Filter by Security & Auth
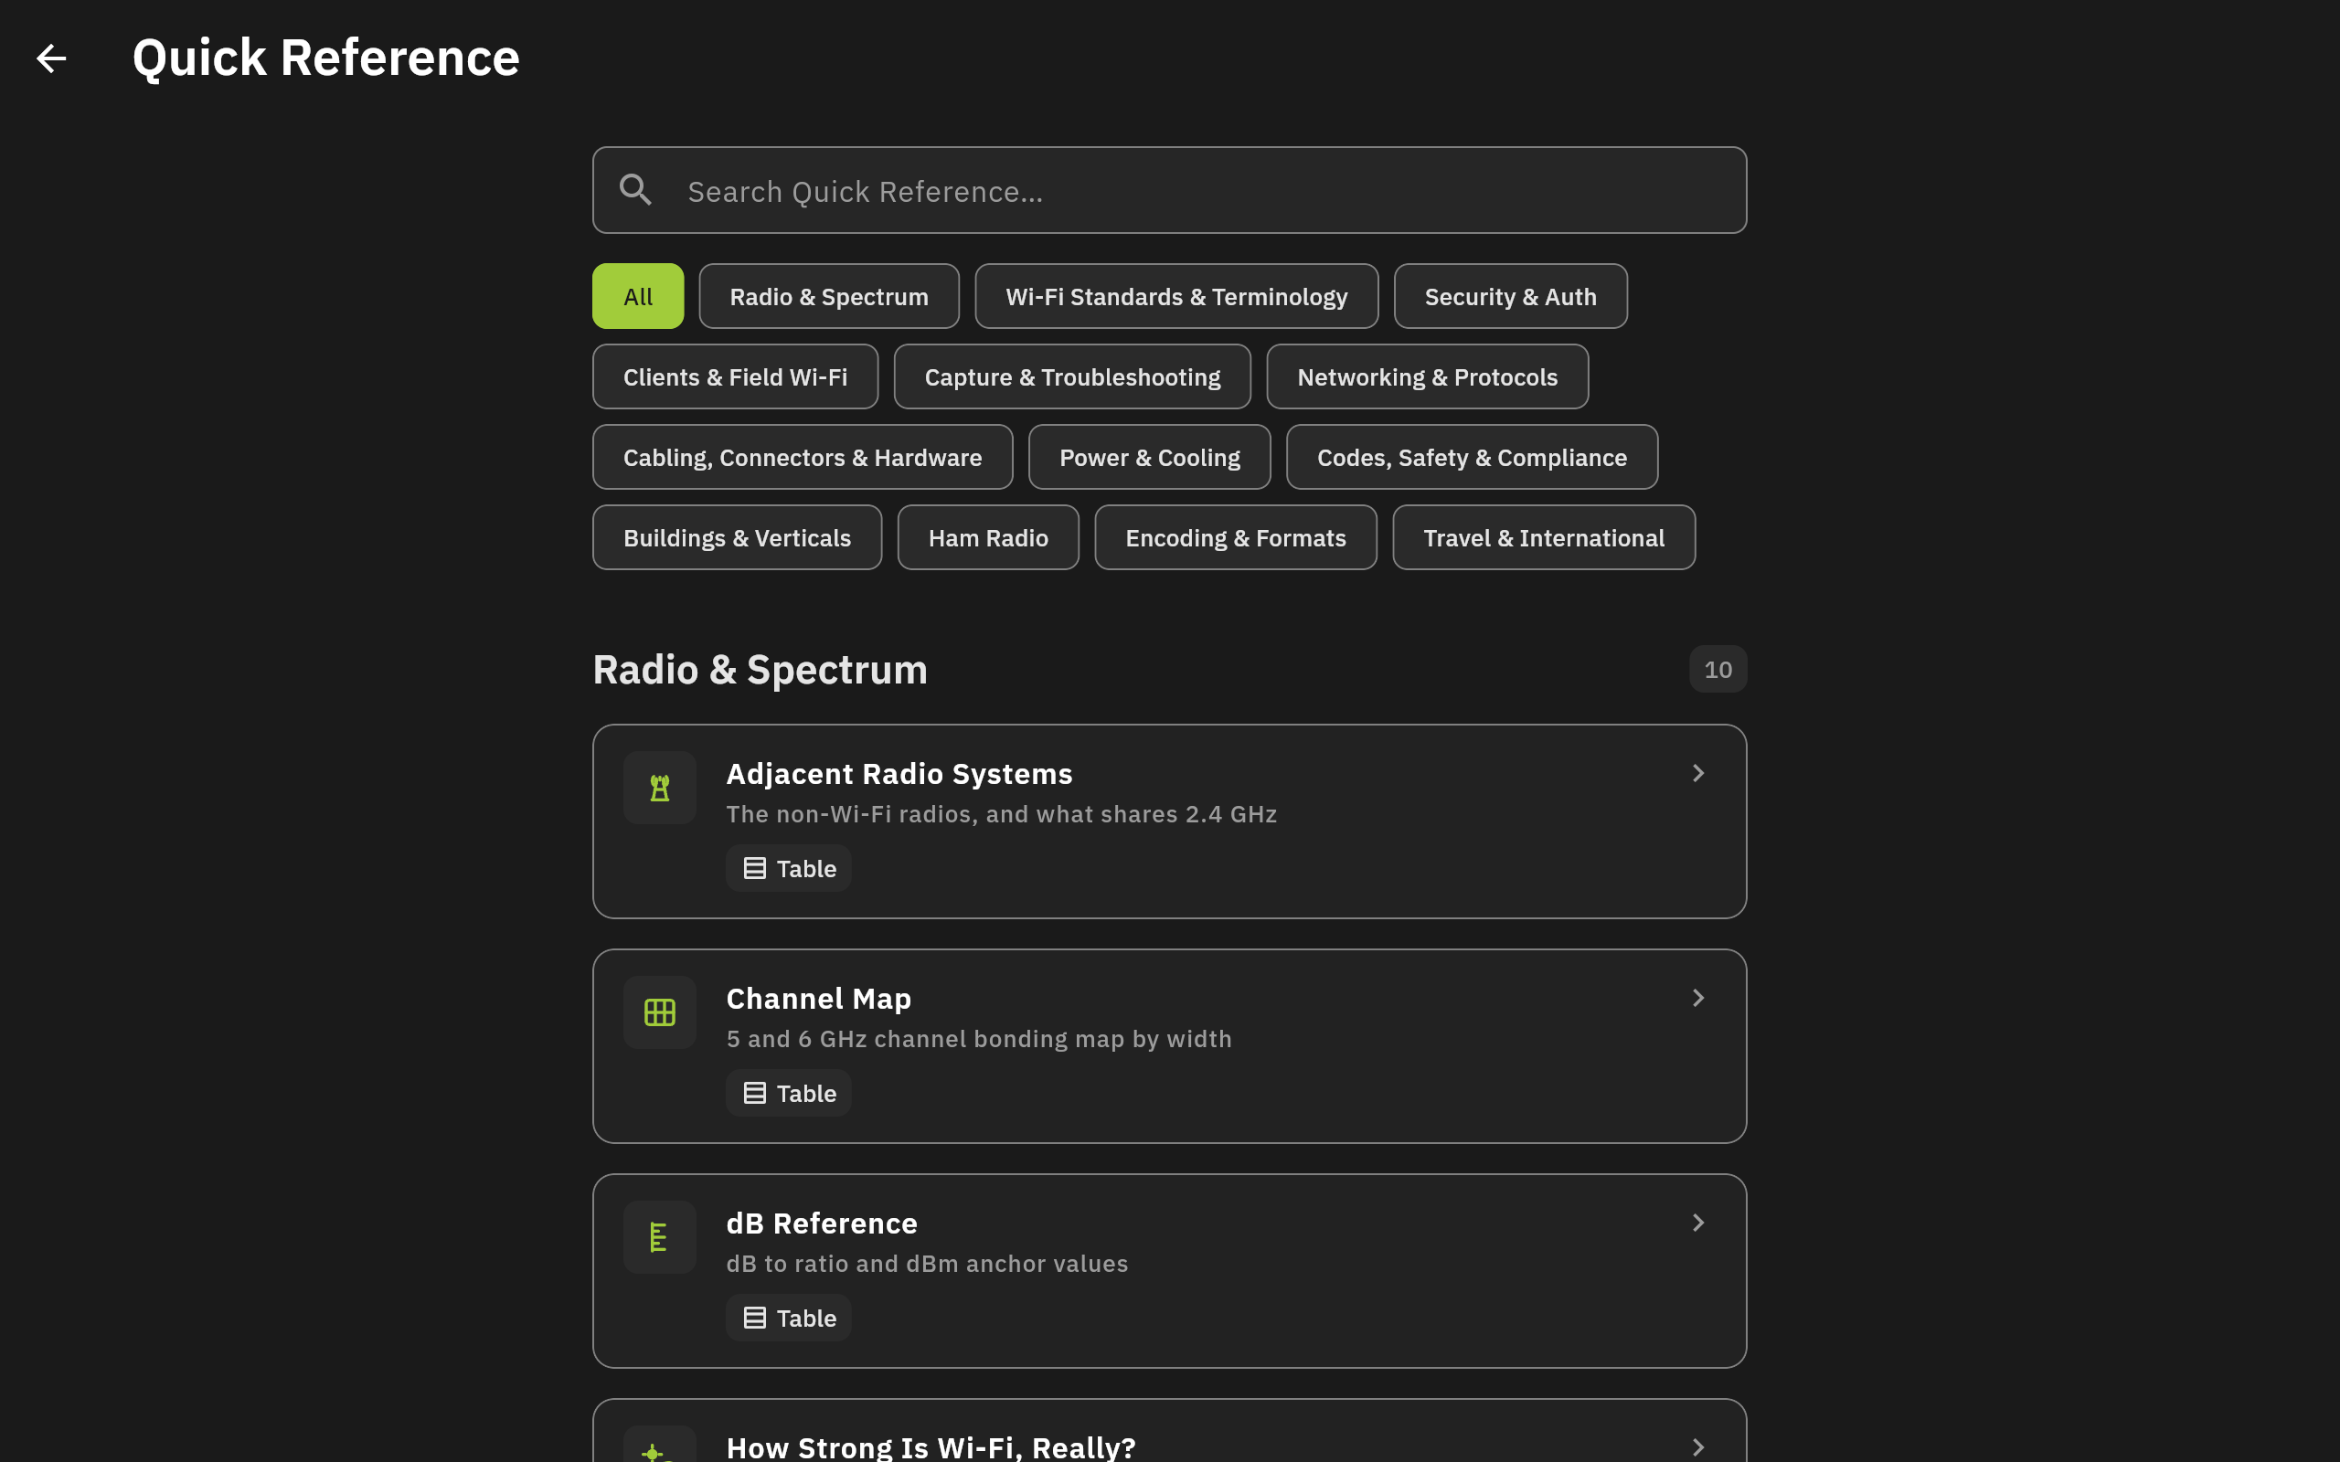The width and height of the screenshot is (2340, 1462). click(x=1510, y=297)
